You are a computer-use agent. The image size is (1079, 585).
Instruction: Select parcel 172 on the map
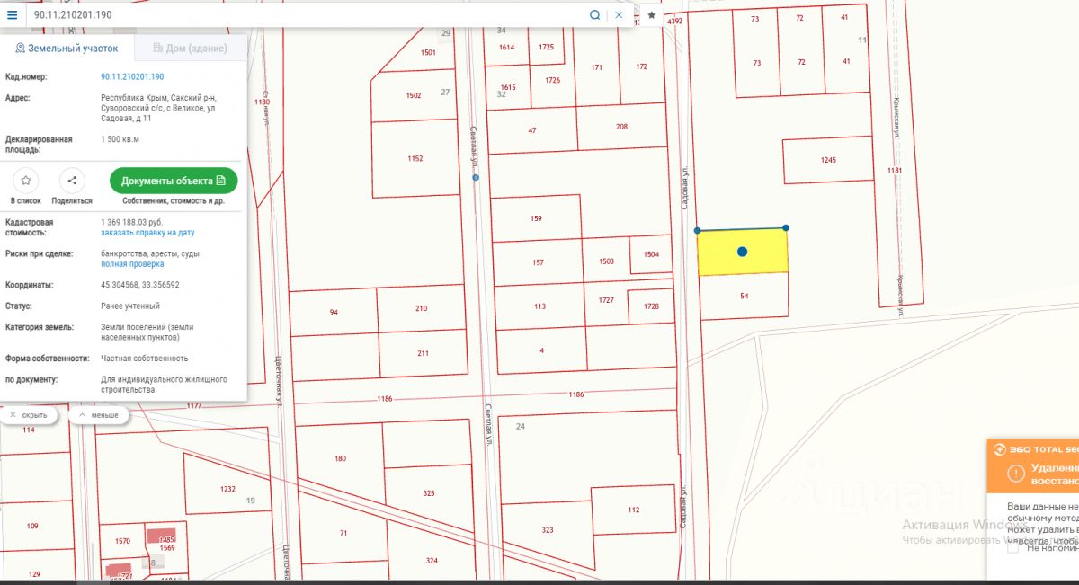(x=641, y=66)
